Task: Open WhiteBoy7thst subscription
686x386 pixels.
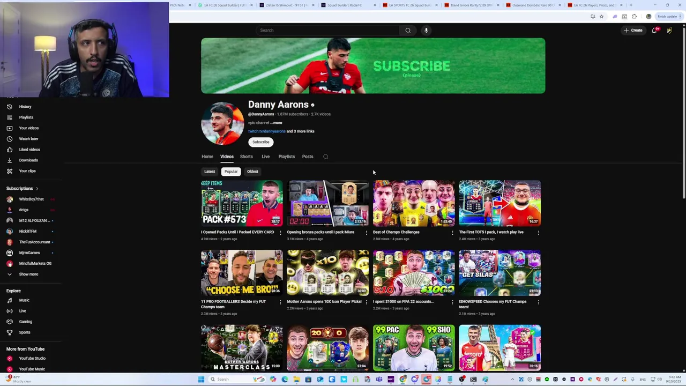Action: pyautogui.click(x=31, y=199)
